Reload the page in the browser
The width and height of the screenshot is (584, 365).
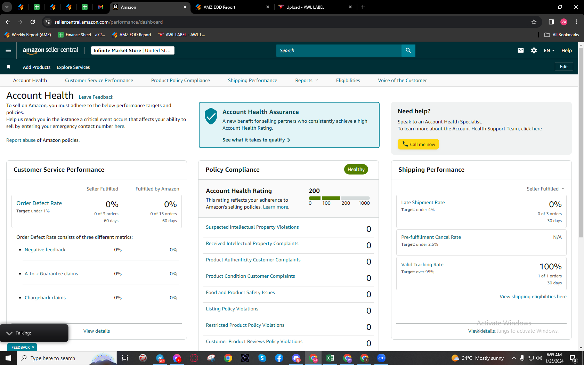(x=33, y=22)
